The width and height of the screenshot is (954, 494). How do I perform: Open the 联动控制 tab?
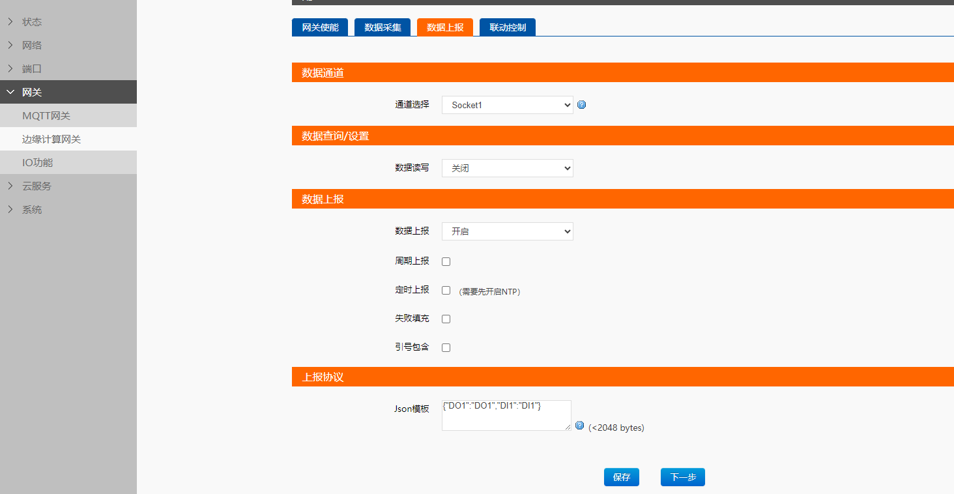coord(508,27)
